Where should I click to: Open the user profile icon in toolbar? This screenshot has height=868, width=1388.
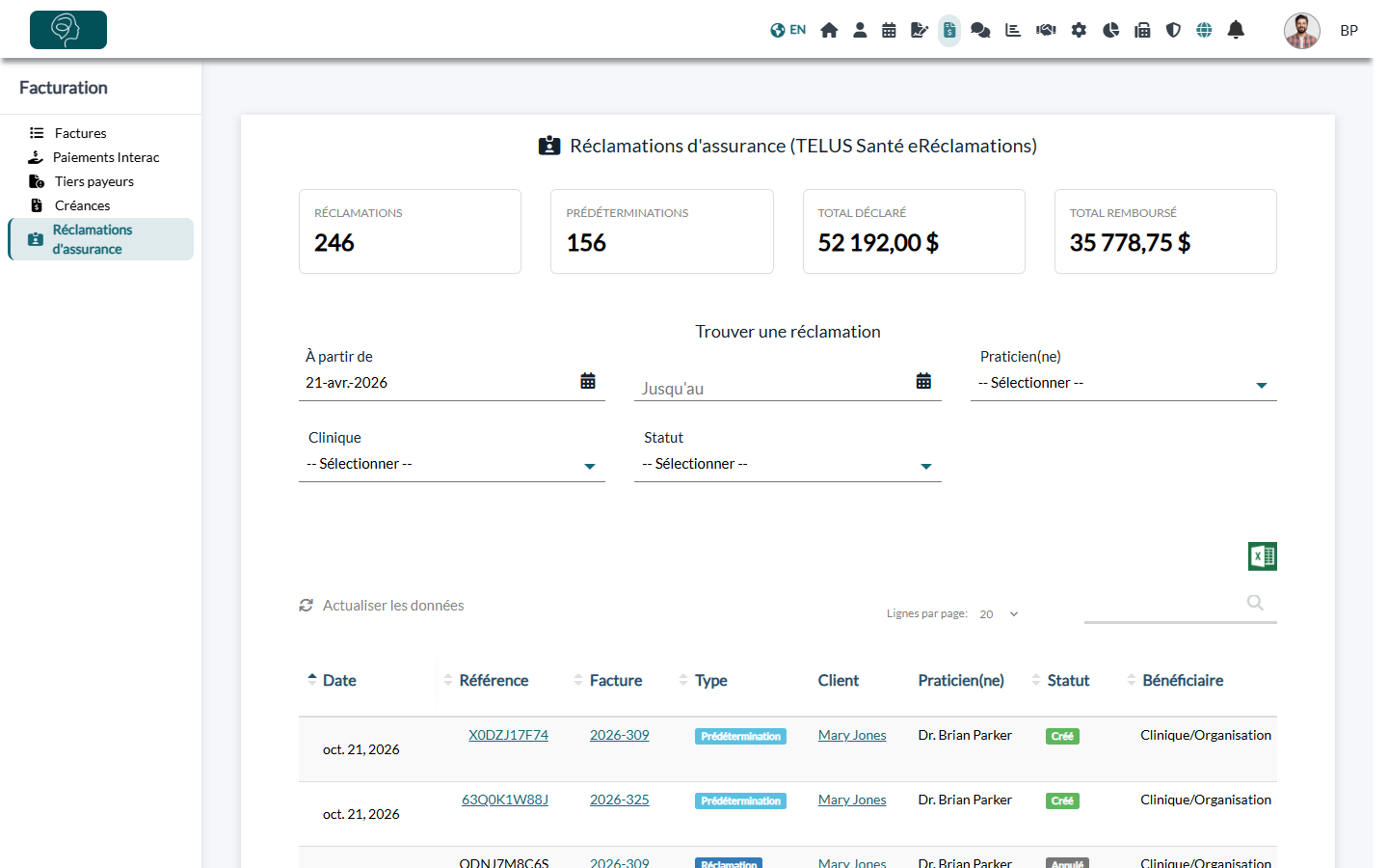click(860, 30)
